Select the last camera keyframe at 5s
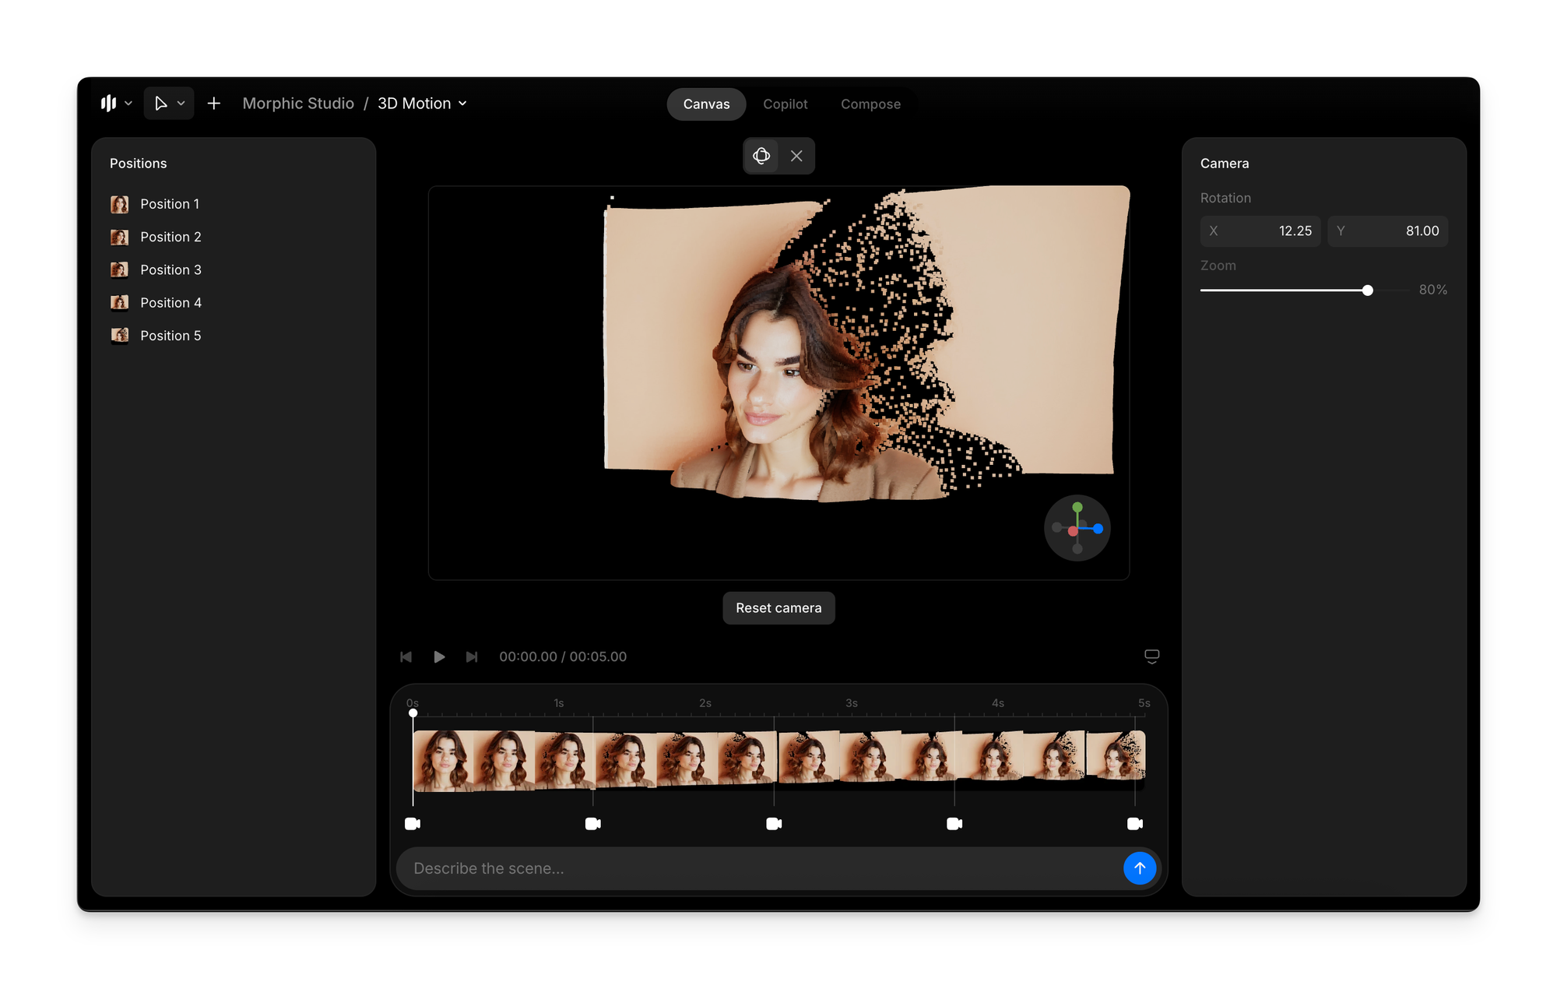The width and height of the screenshot is (1557, 989). coord(1134,823)
